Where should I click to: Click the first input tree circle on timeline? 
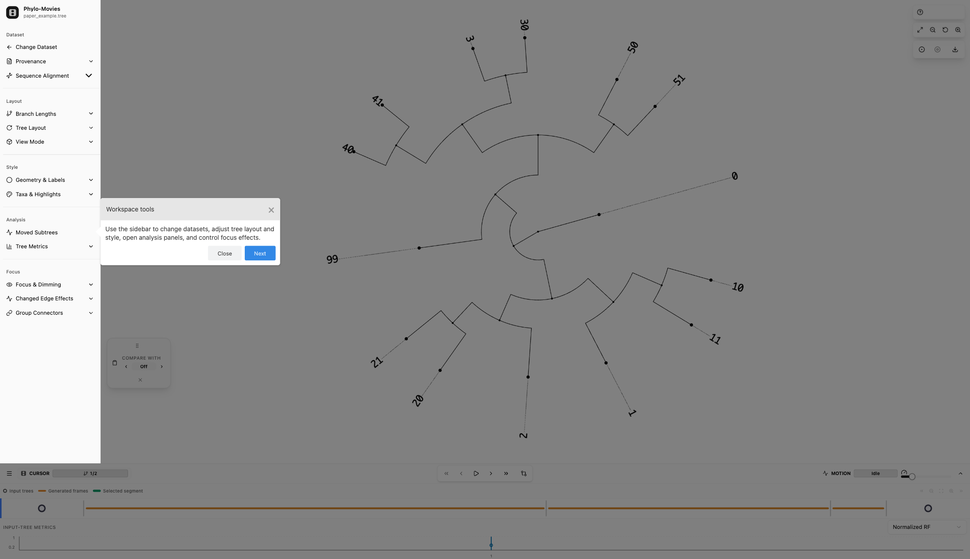click(42, 508)
